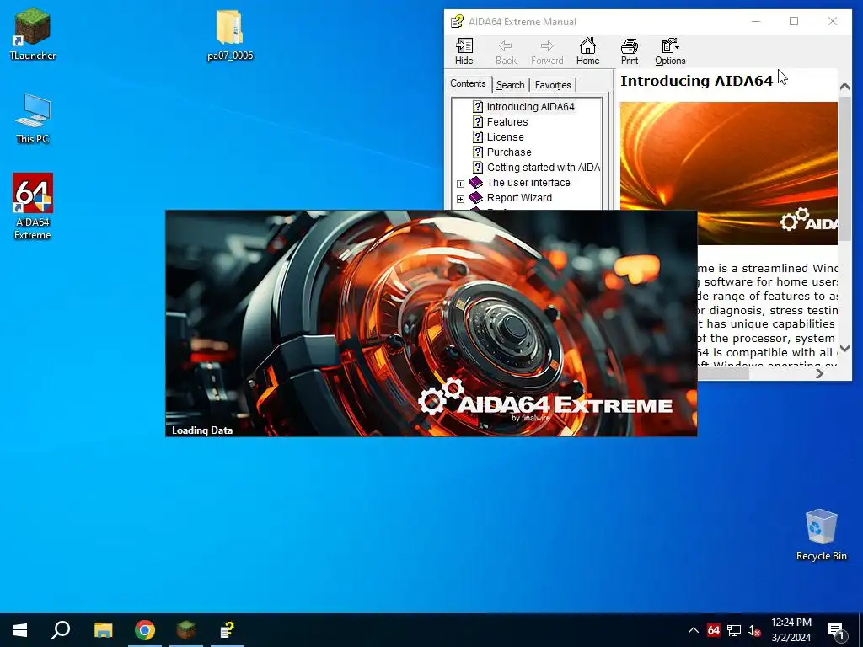
Task: Expand the Report Wizard book node
Action: pos(461,199)
